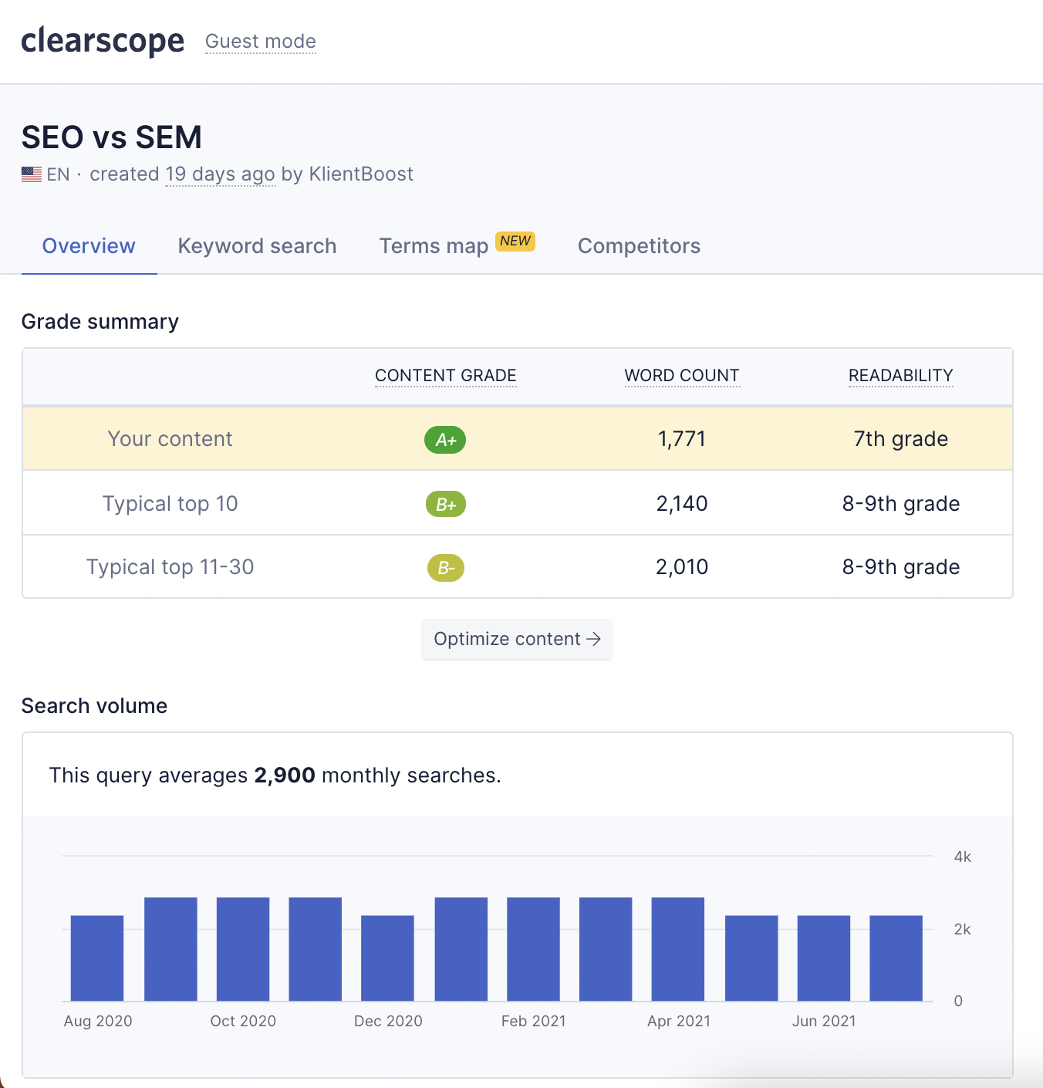Click the 'Grade summary' heading
1043x1088 pixels.
tap(100, 322)
